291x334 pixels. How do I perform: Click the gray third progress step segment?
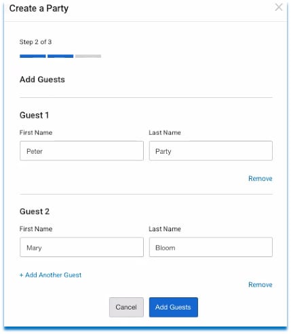88,56
